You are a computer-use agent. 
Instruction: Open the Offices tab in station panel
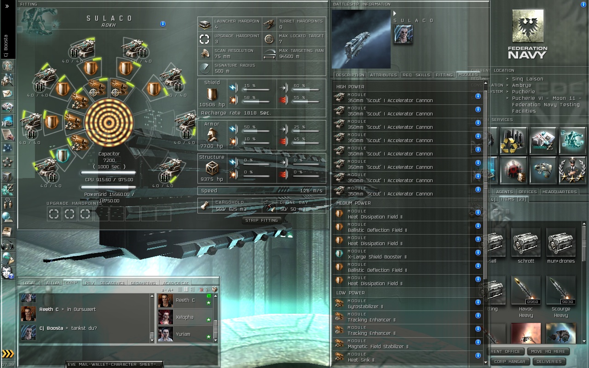[x=527, y=192]
